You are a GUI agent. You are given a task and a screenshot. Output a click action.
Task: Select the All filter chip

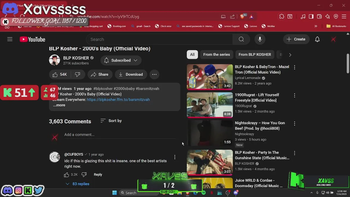192,54
